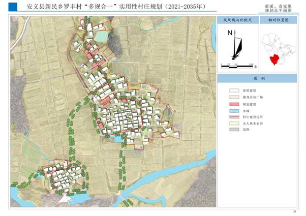The image size is (306, 216).
Task: Select the 规划建筑 pink legend swatch
Action: coord(234,104)
